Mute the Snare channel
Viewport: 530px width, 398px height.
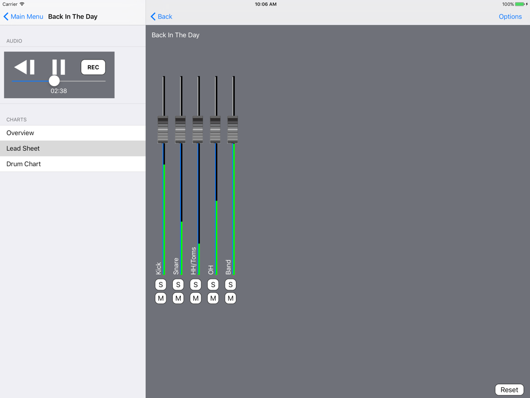pyautogui.click(x=178, y=299)
